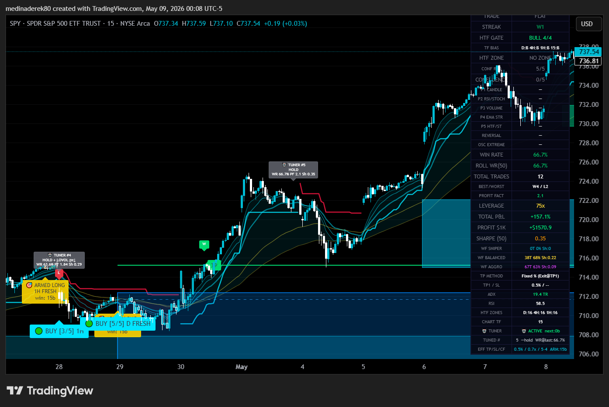
Task: Click the PROFIT FACT 2.1 value
Action: [540, 196]
